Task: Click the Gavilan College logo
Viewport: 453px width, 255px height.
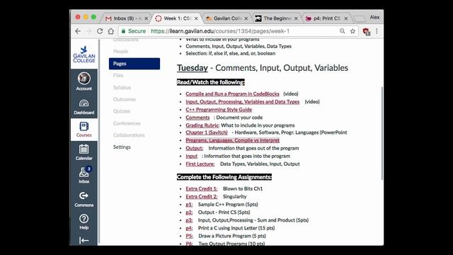Action: click(x=84, y=55)
